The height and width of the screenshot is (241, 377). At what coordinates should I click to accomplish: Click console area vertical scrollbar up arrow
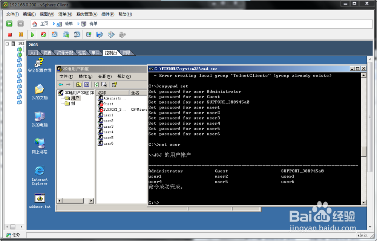click(x=370, y=59)
